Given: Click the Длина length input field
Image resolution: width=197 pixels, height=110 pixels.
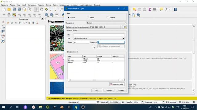Looking at the screenshot, I should (x=81, y=42).
